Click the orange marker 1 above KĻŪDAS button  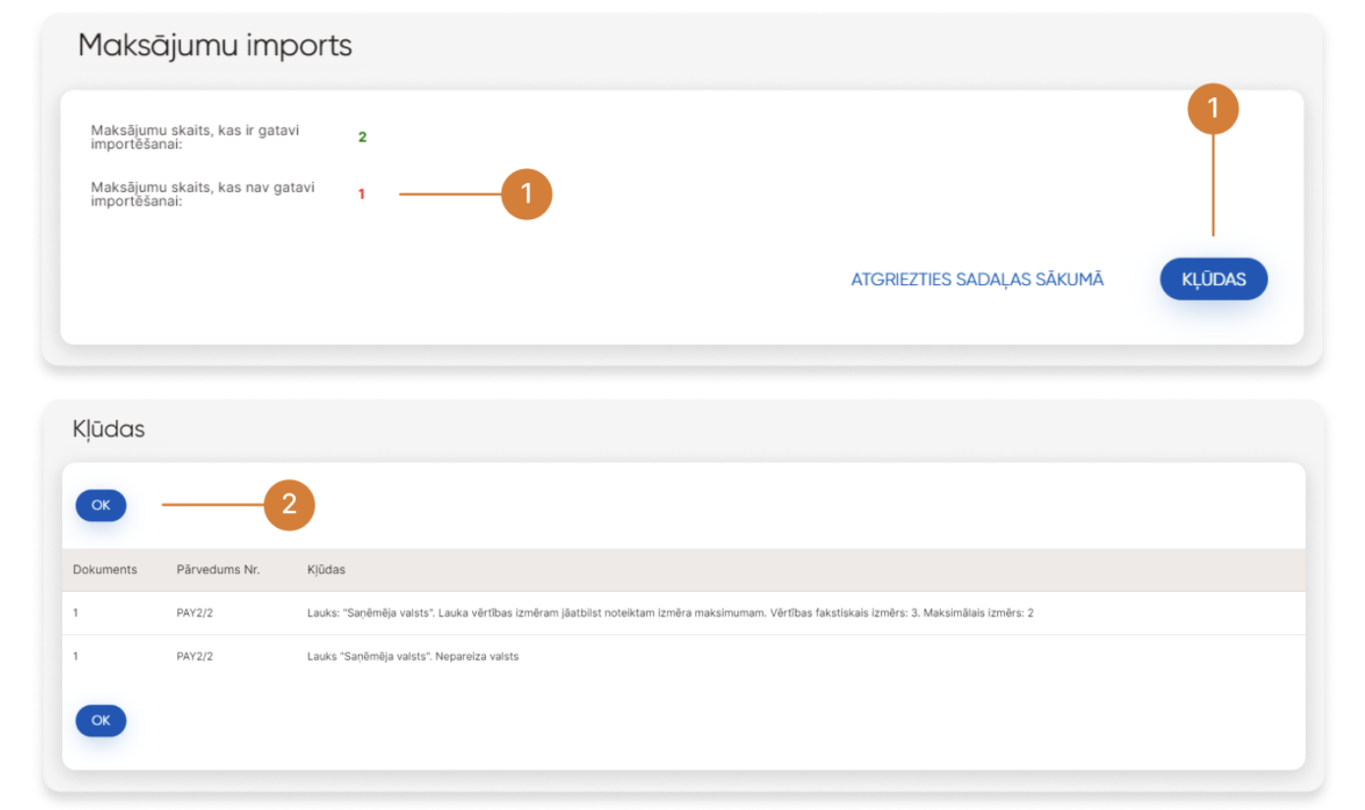click(1213, 108)
